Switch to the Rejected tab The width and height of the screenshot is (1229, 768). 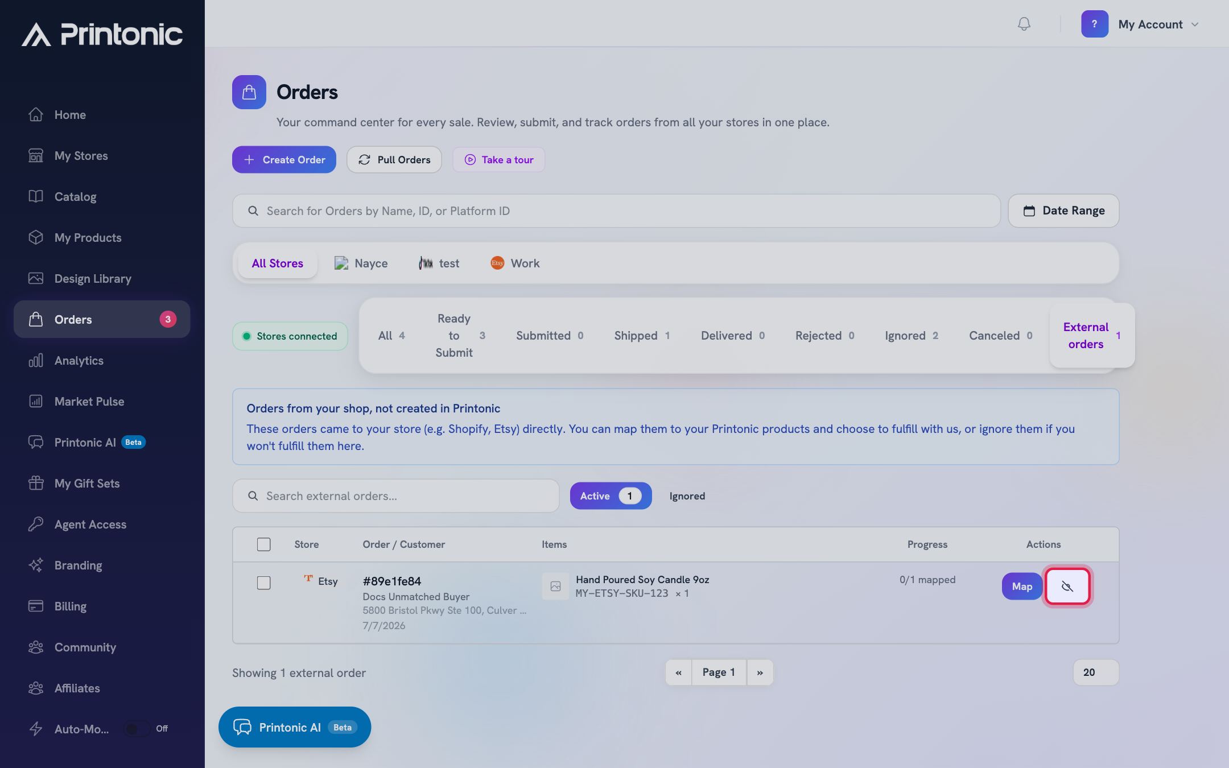pos(824,336)
